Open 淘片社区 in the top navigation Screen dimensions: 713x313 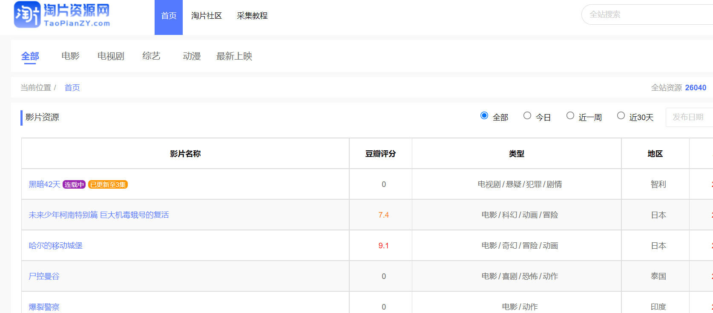(x=207, y=16)
